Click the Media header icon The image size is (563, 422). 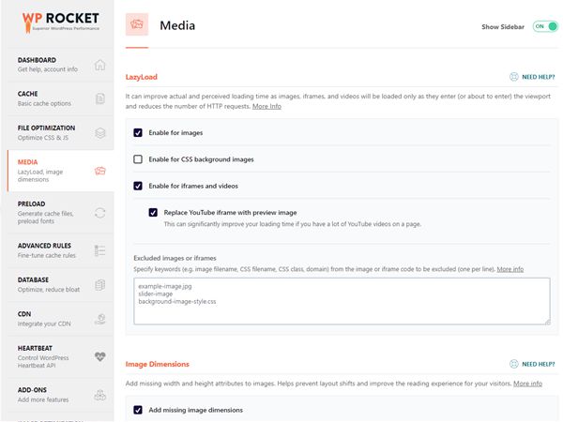[137, 24]
